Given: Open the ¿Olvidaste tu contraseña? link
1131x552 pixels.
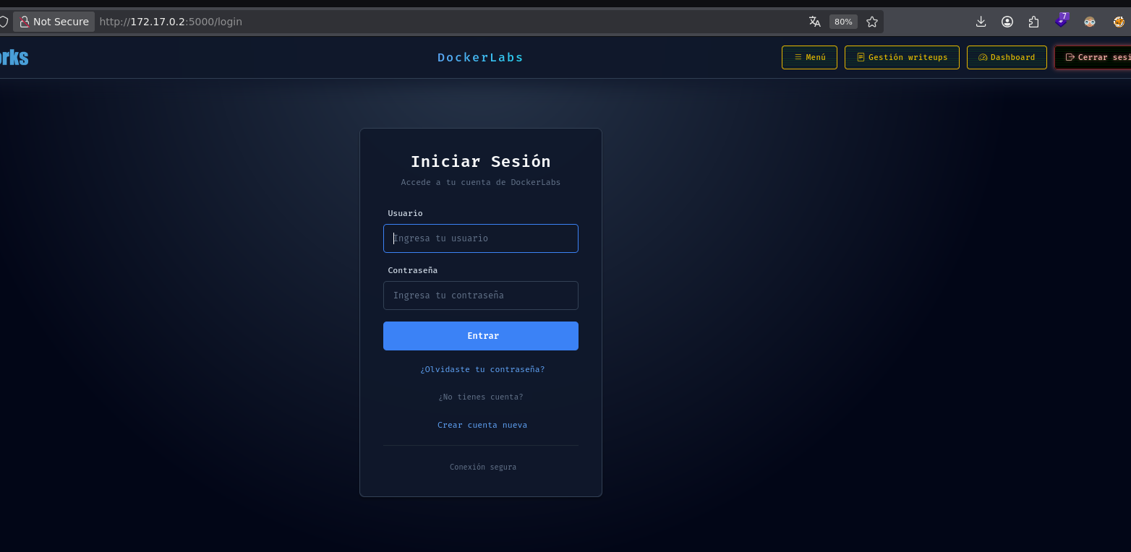Looking at the screenshot, I should tap(482, 369).
